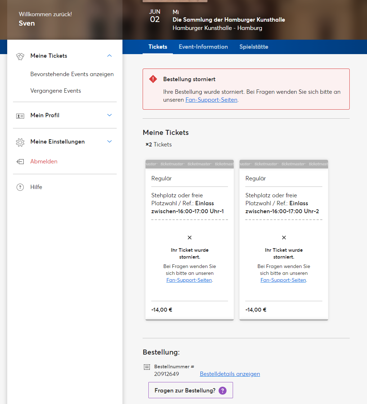
Task: Click the Bestelldetails anzeigen link
Action: (x=230, y=374)
